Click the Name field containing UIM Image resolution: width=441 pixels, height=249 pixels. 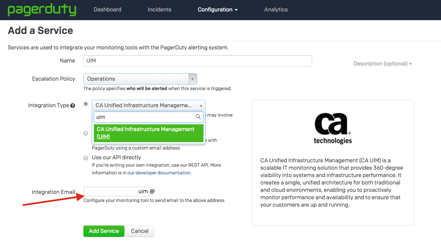(197, 61)
